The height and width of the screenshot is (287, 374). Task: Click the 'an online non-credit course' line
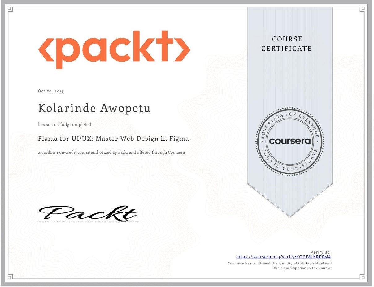[x=111, y=152]
